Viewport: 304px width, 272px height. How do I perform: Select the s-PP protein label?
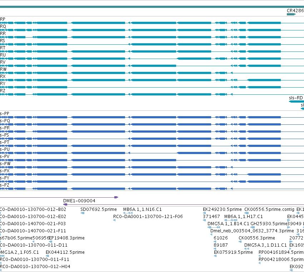(4, 114)
